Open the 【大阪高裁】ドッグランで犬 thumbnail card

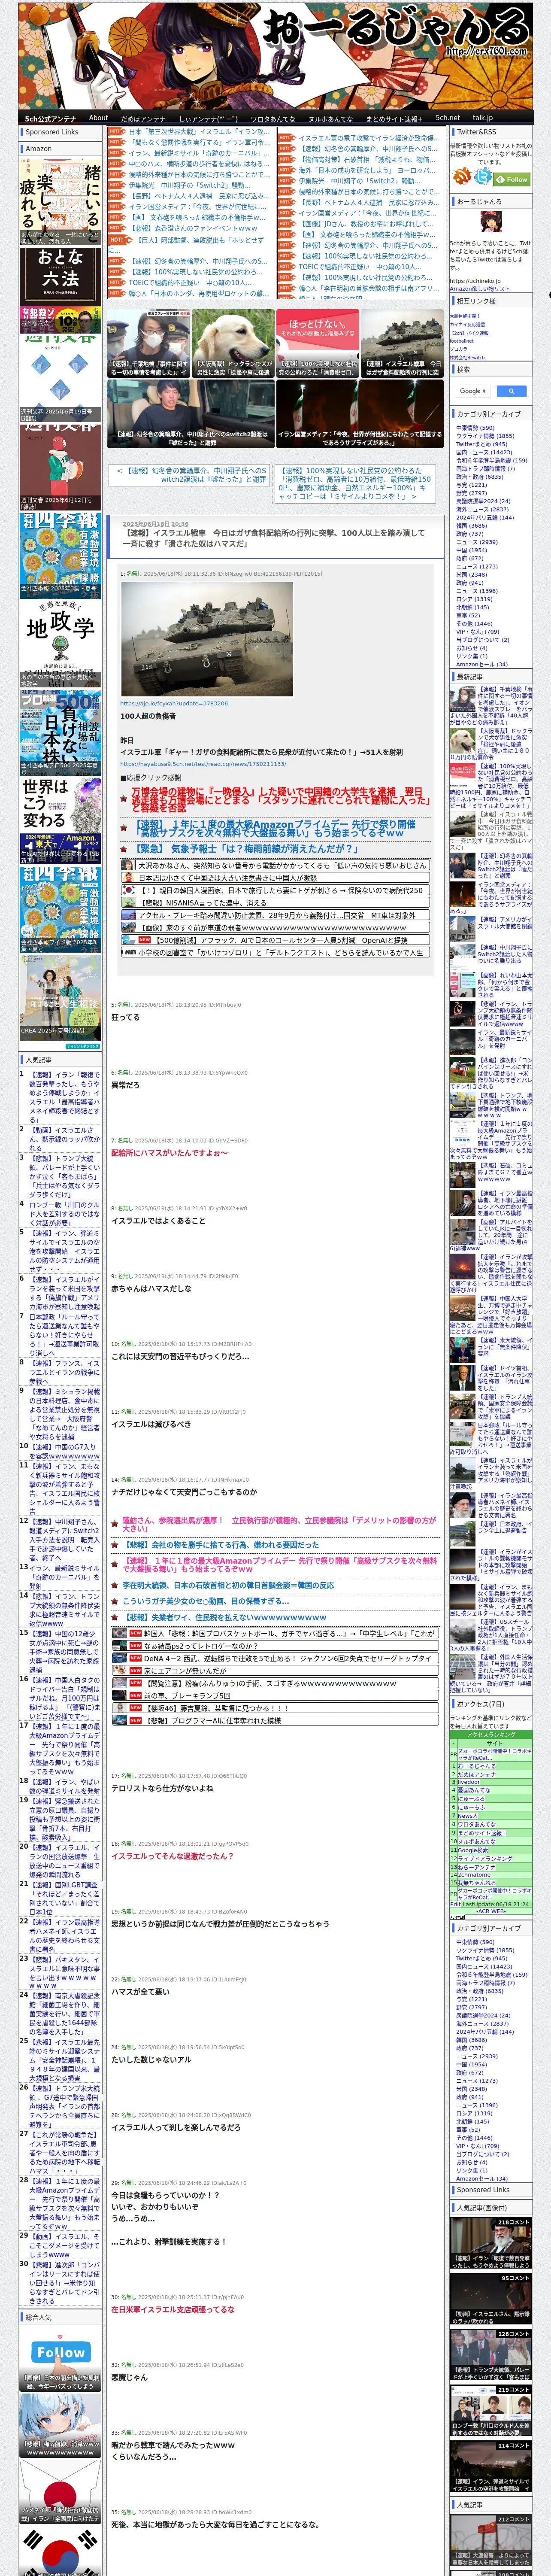(232, 343)
